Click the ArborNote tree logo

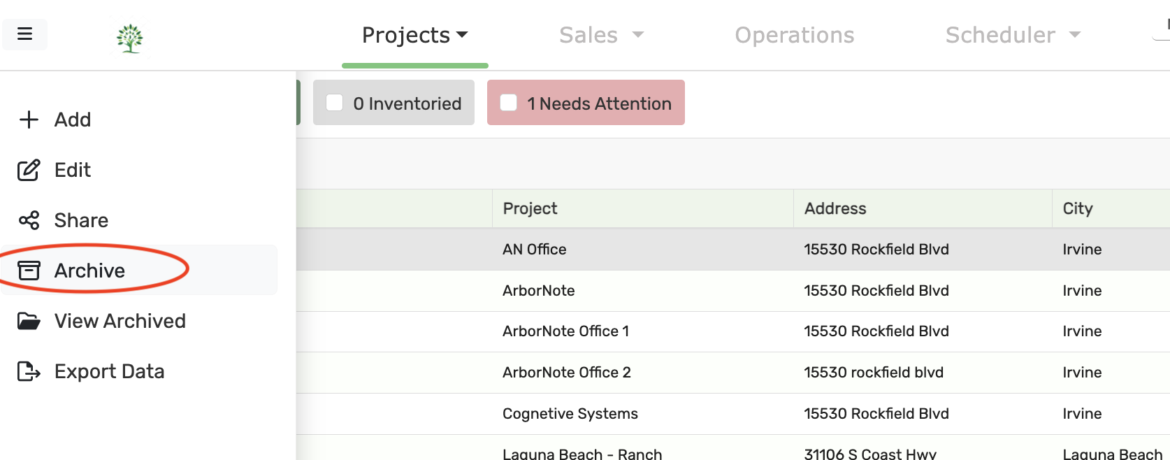click(x=130, y=38)
